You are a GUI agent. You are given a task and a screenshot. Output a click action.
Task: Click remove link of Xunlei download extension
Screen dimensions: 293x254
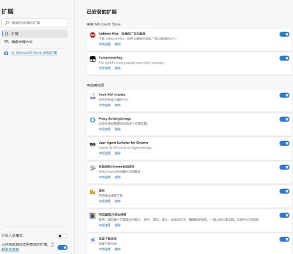(x=118, y=249)
